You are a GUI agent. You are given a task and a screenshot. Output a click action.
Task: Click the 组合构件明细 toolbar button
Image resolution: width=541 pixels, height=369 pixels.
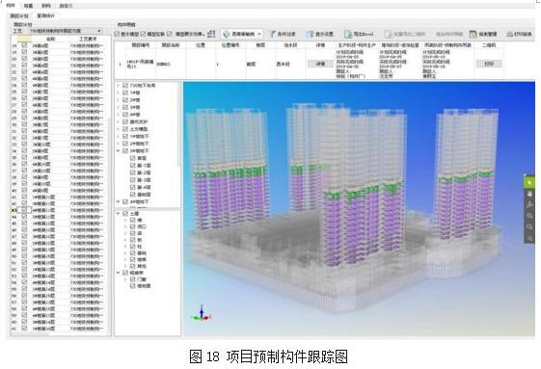[448, 34]
